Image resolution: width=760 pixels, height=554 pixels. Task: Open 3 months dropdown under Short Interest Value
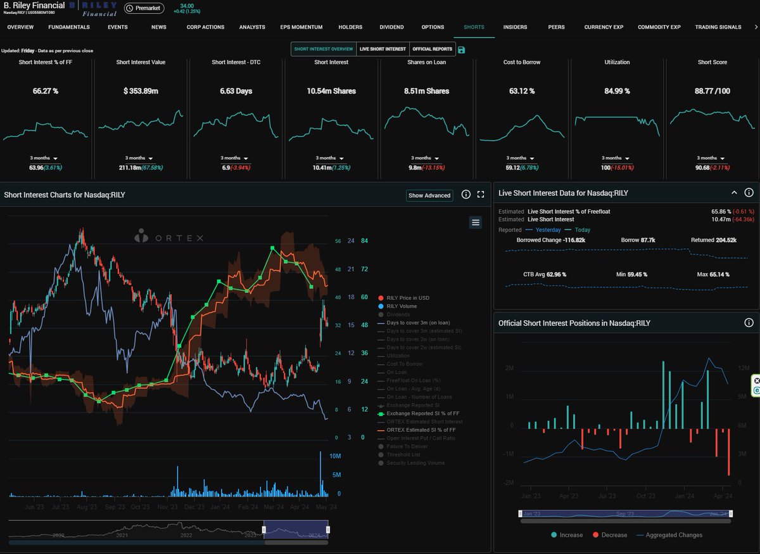pyautogui.click(x=140, y=158)
